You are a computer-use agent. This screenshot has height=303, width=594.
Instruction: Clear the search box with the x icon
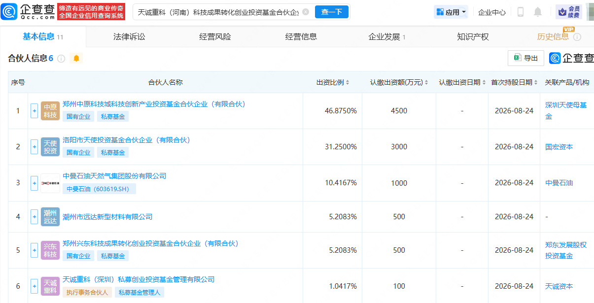coord(306,12)
